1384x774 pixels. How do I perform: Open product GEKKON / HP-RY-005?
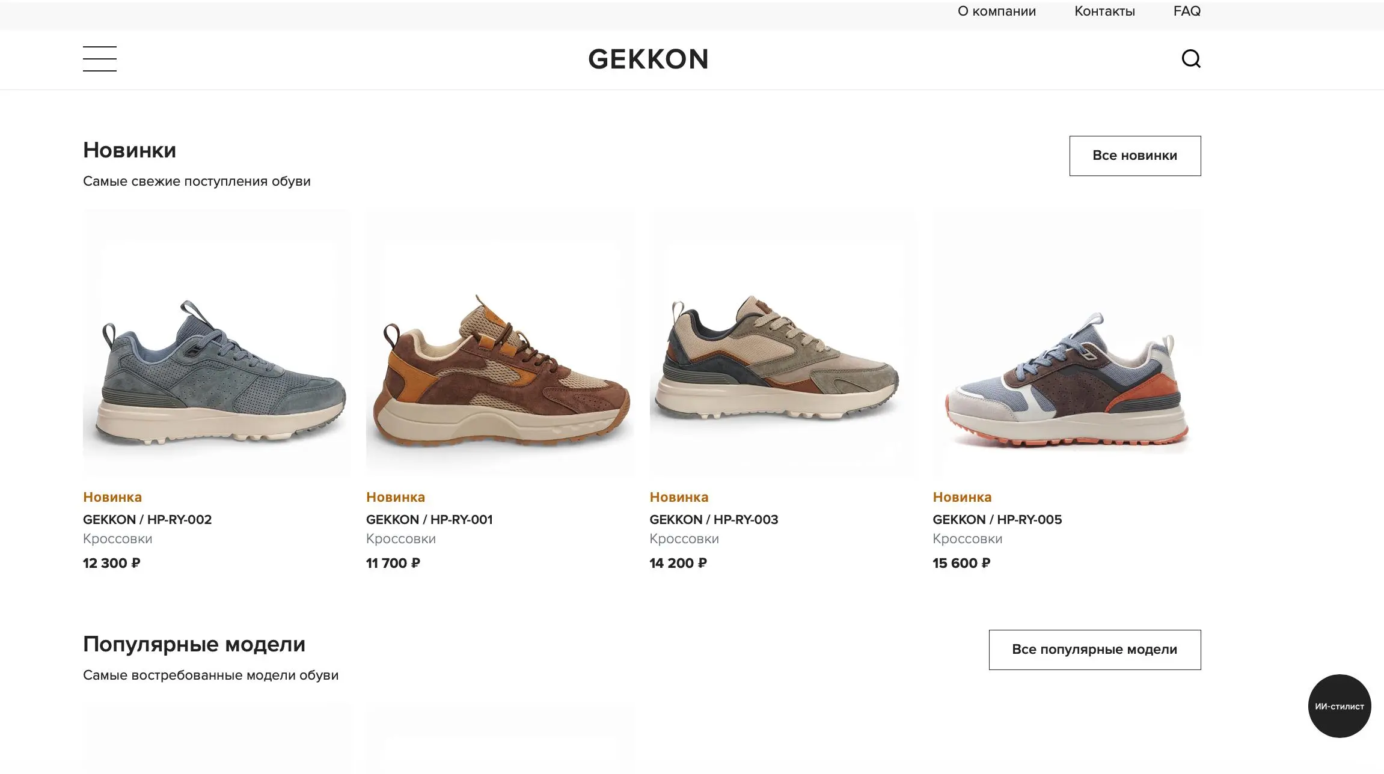(997, 519)
